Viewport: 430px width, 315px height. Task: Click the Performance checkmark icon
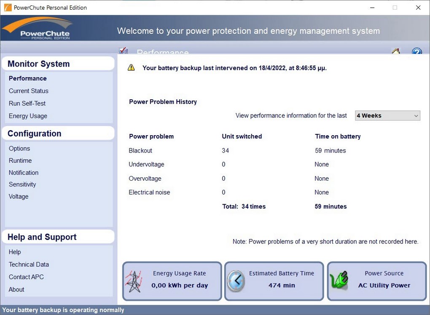124,51
